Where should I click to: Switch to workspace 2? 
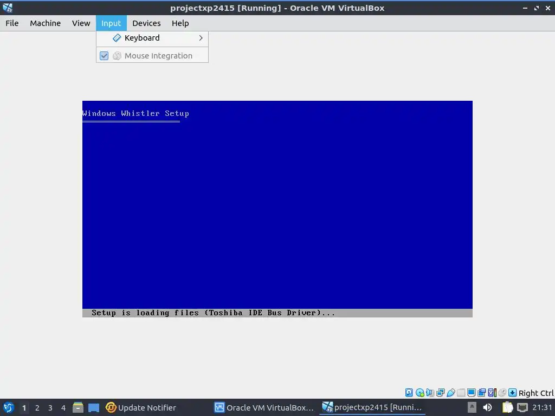37,408
